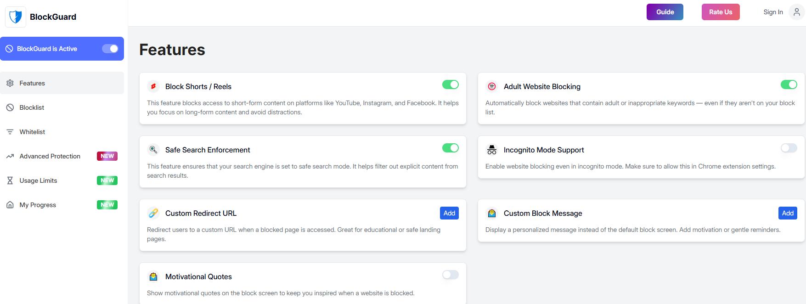Image resolution: width=806 pixels, height=304 pixels.
Task: Click the Block Shorts / Reels title
Action: coord(198,86)
